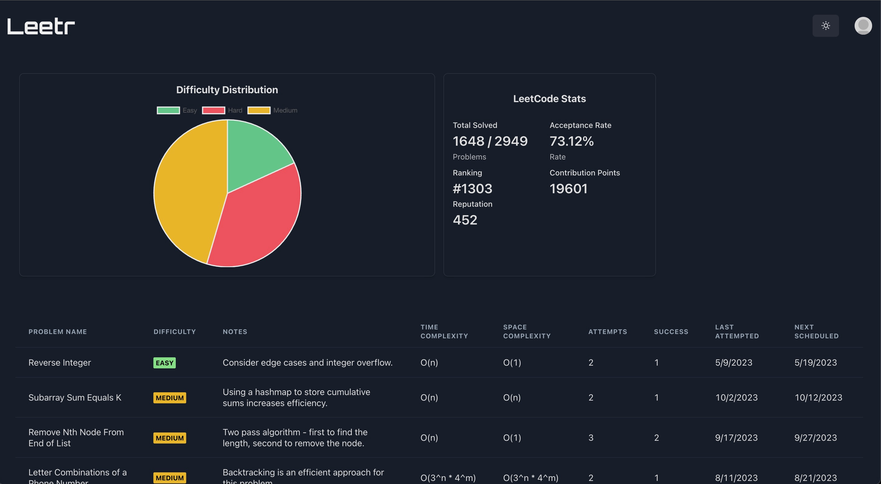The width and height of the screenshot is (881, 484).
Task: Click the Leetr logo
Action: [x=41, y=26]
